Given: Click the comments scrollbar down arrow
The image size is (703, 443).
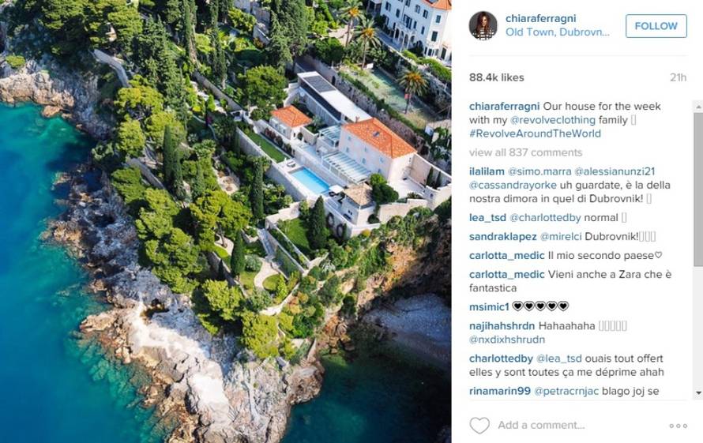Looking at the screenshot, I should [x=698, y=392].
